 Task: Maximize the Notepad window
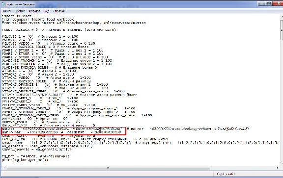click(x=269, y=3)
